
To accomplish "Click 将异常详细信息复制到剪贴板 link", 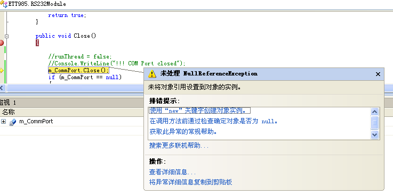I will coord(190,182).
